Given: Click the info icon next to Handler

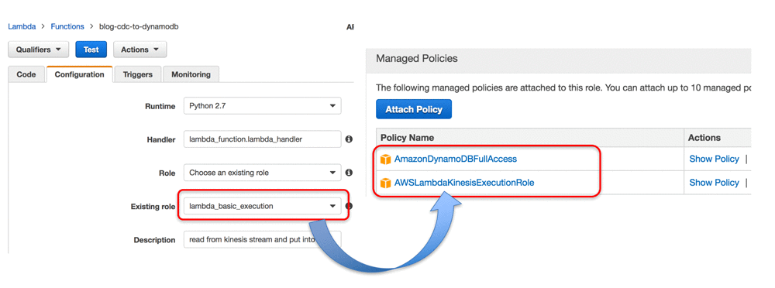Looking at the screenshot, I should coord(349,140).
